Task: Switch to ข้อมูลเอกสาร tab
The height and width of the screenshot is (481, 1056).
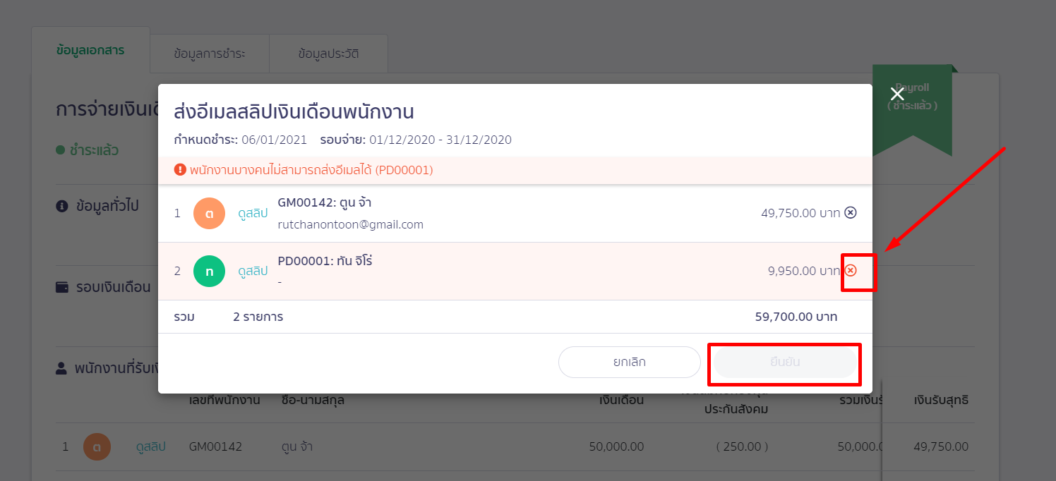Action: pos(90,50)
